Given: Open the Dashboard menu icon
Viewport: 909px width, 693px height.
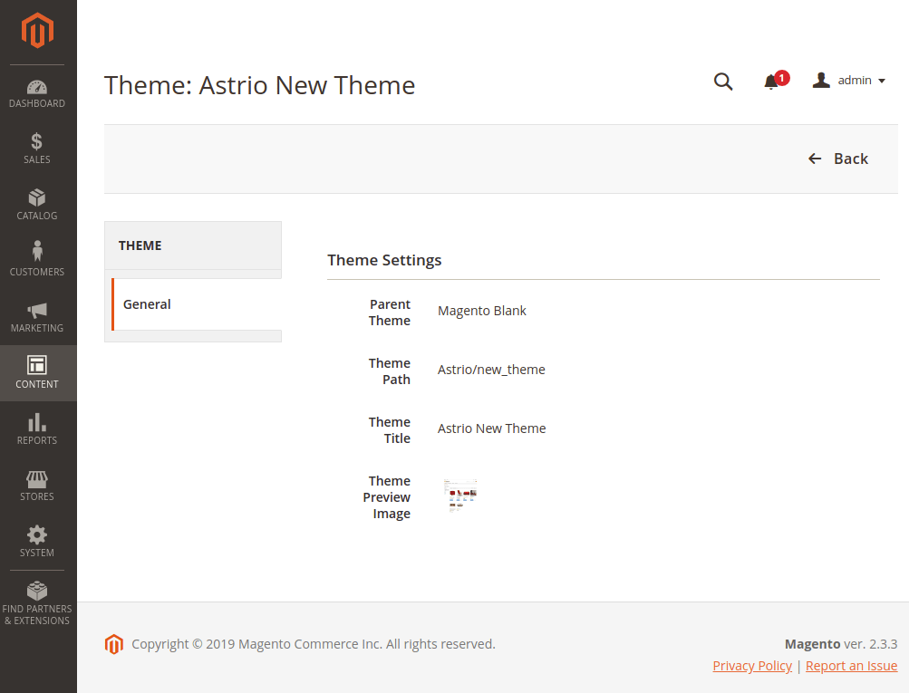Looking at the screenshot, I should point(37,88).
